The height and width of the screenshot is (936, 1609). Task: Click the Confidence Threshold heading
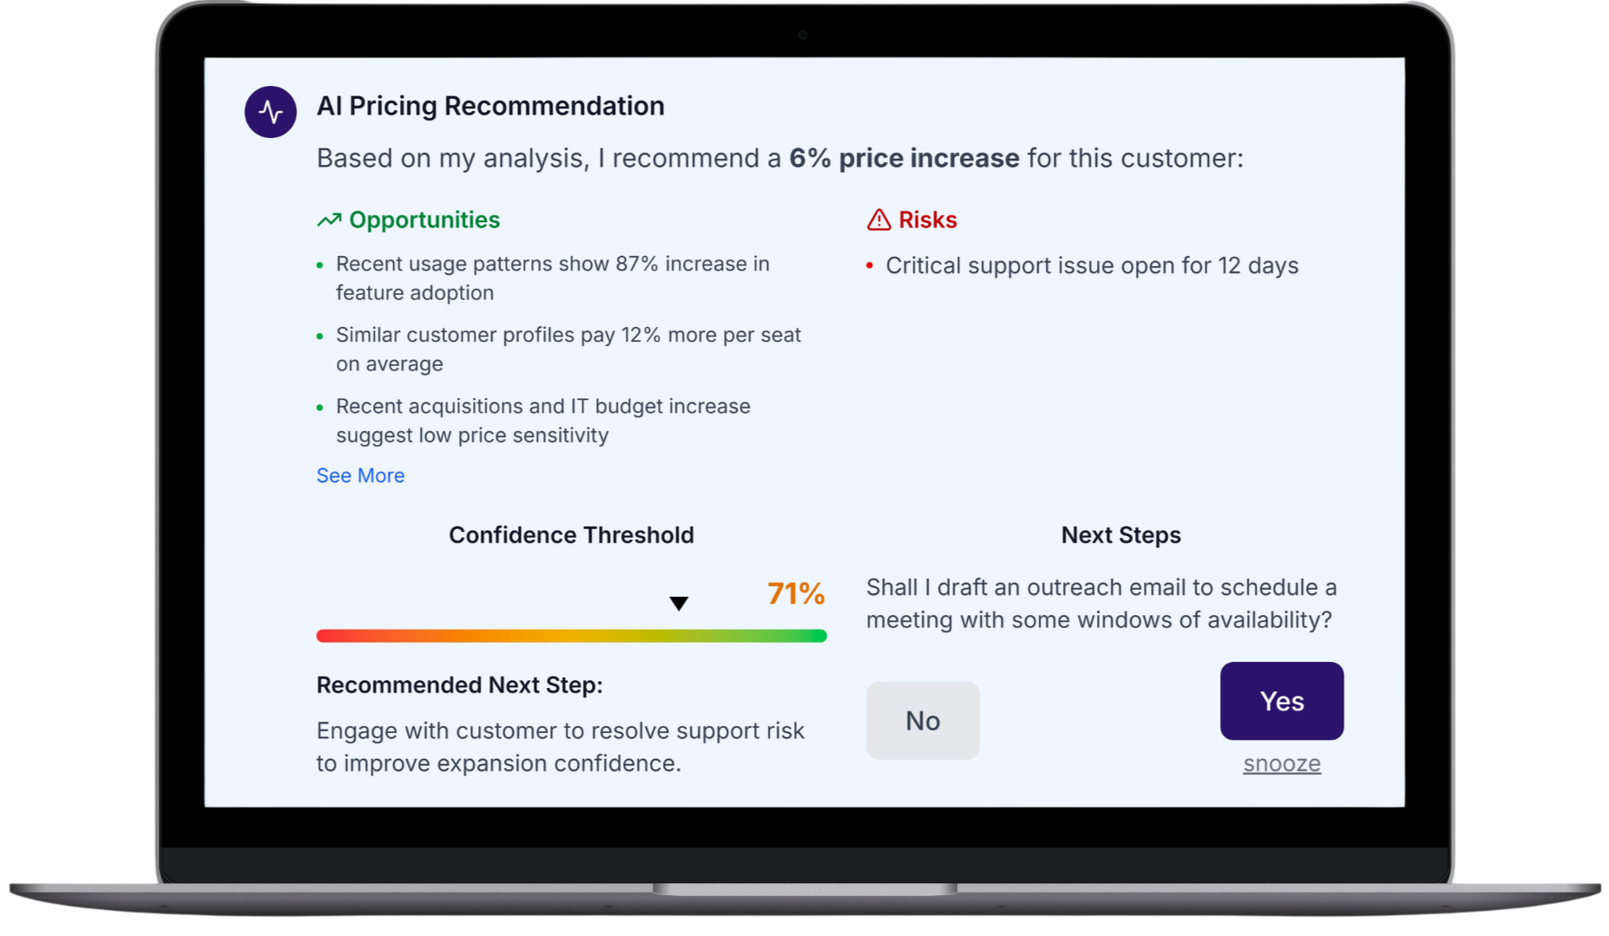(x=571, y=535)
